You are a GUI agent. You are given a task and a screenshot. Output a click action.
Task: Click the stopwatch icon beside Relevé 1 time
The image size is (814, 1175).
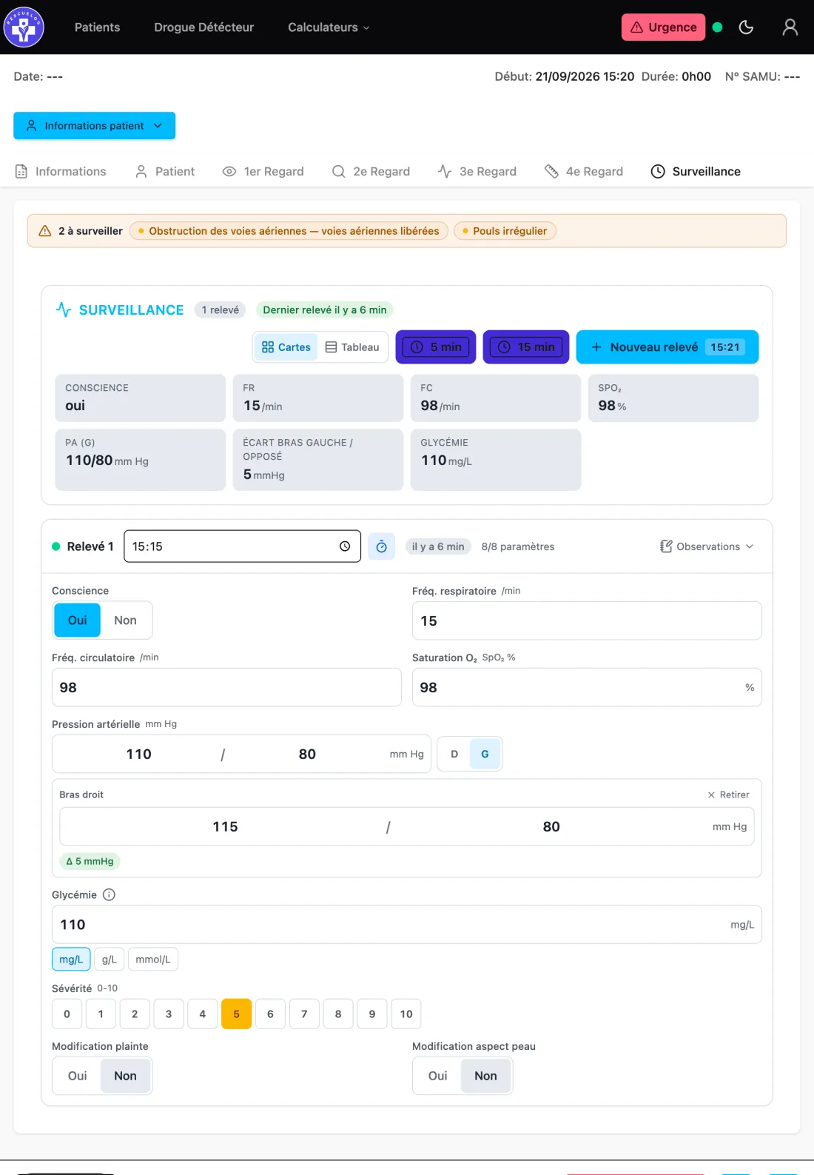[381, 546]
